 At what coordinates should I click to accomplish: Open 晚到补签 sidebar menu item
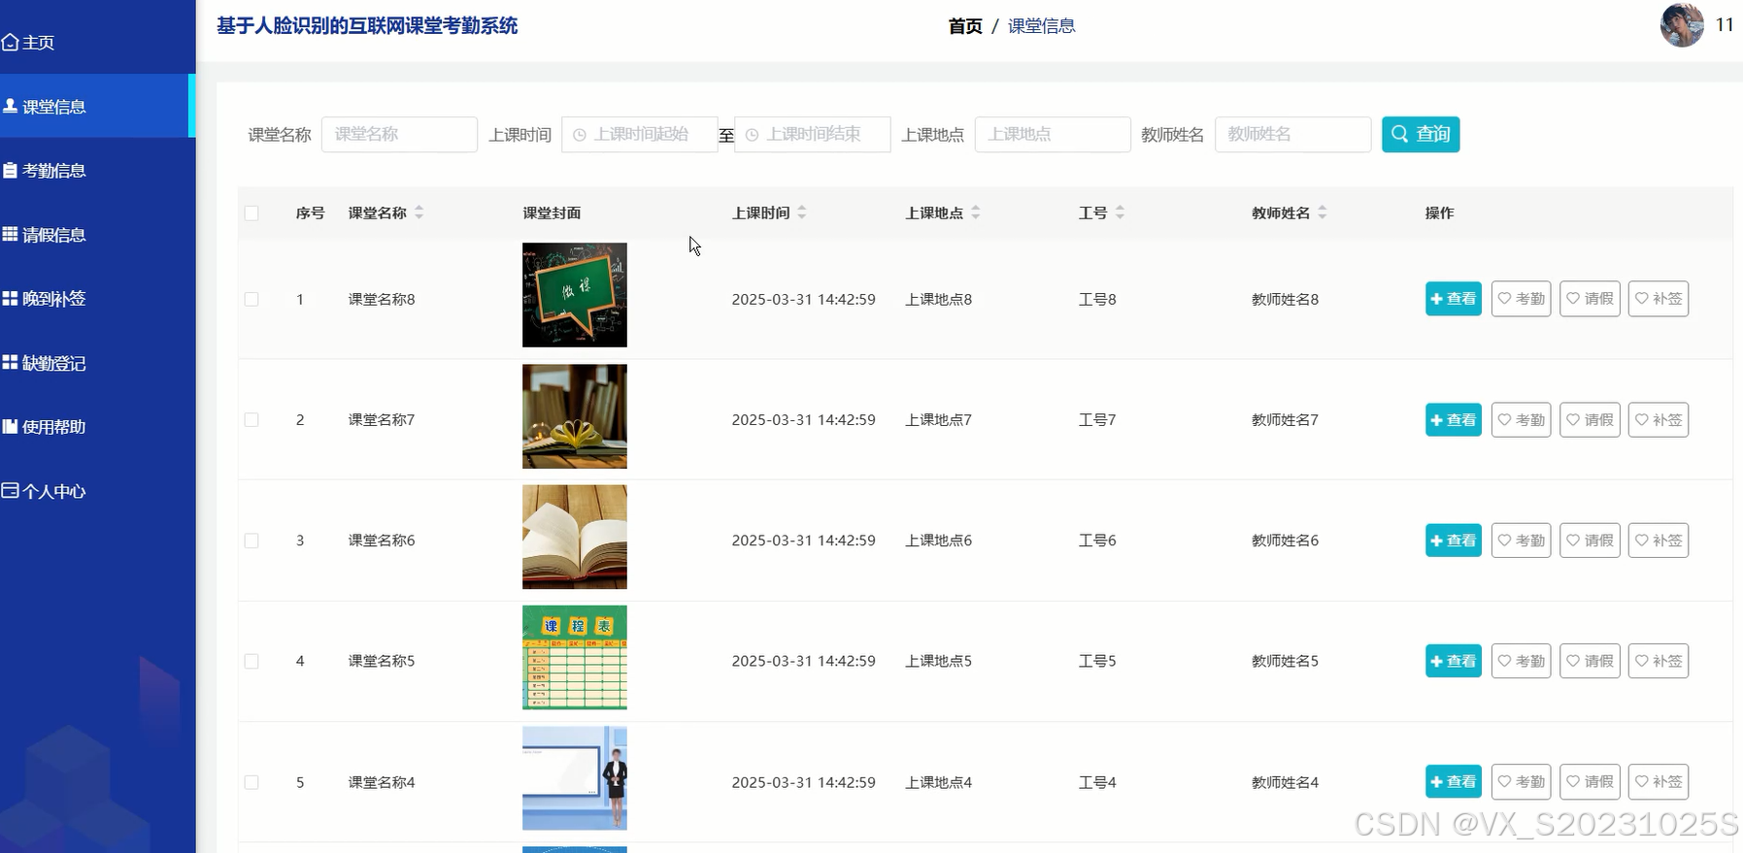97,298
